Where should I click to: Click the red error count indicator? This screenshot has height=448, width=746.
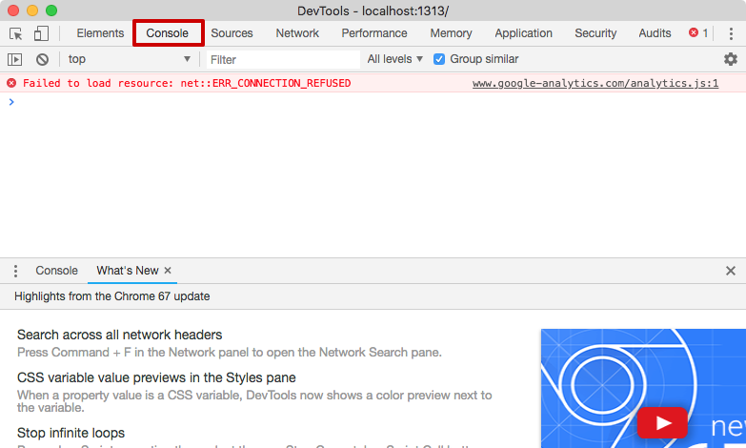pos(698,32)
